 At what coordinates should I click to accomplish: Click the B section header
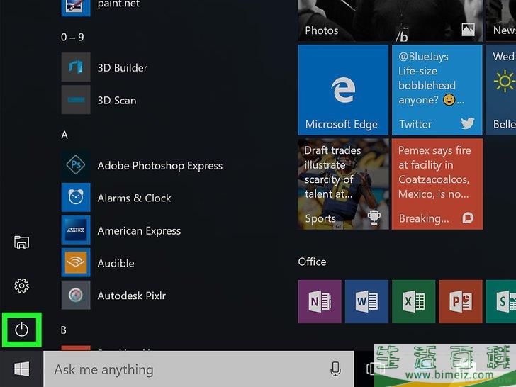(x=64, y=330)
